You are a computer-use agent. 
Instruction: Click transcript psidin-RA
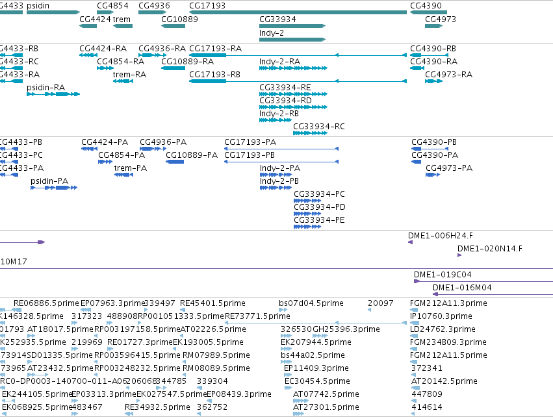click(x=46, y=88)
